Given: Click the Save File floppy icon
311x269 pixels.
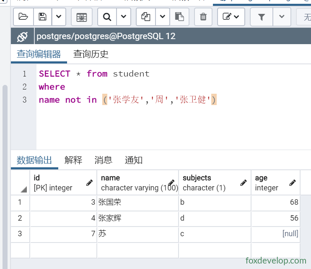Looking at the screenshot, I should tap(42, 17).
